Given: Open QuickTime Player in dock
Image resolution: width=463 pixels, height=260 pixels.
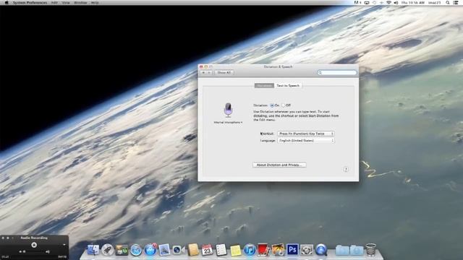Looking at the screenshot, I should click(321, 250).
